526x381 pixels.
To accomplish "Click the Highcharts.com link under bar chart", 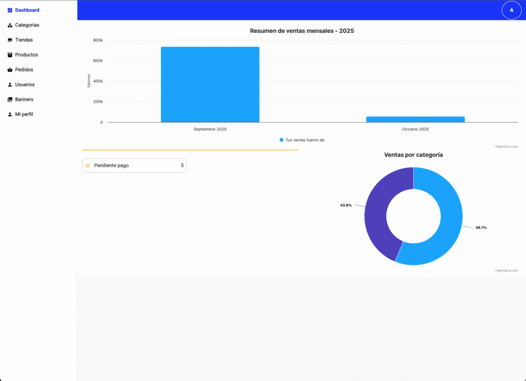I will (506, 146).
